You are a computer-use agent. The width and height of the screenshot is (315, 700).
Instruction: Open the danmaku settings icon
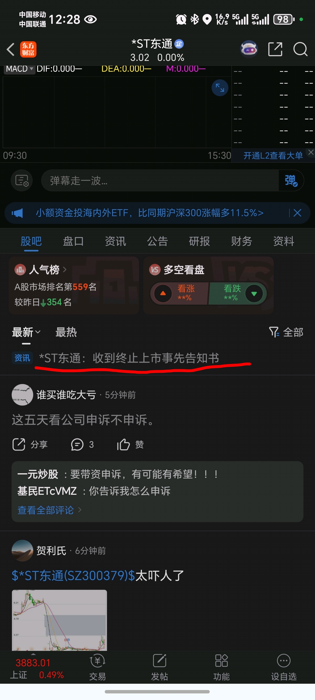pos(22,181)
